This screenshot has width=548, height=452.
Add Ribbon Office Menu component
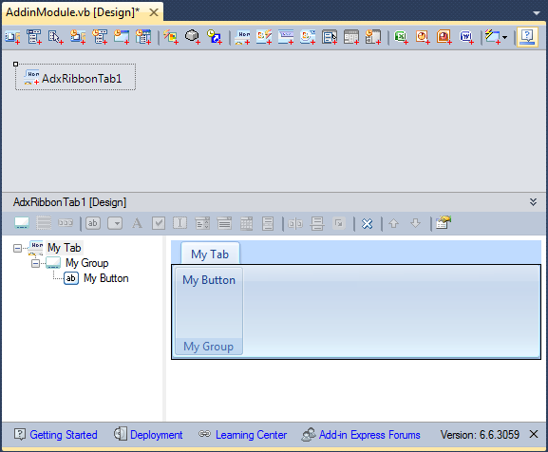pos(264,37)
